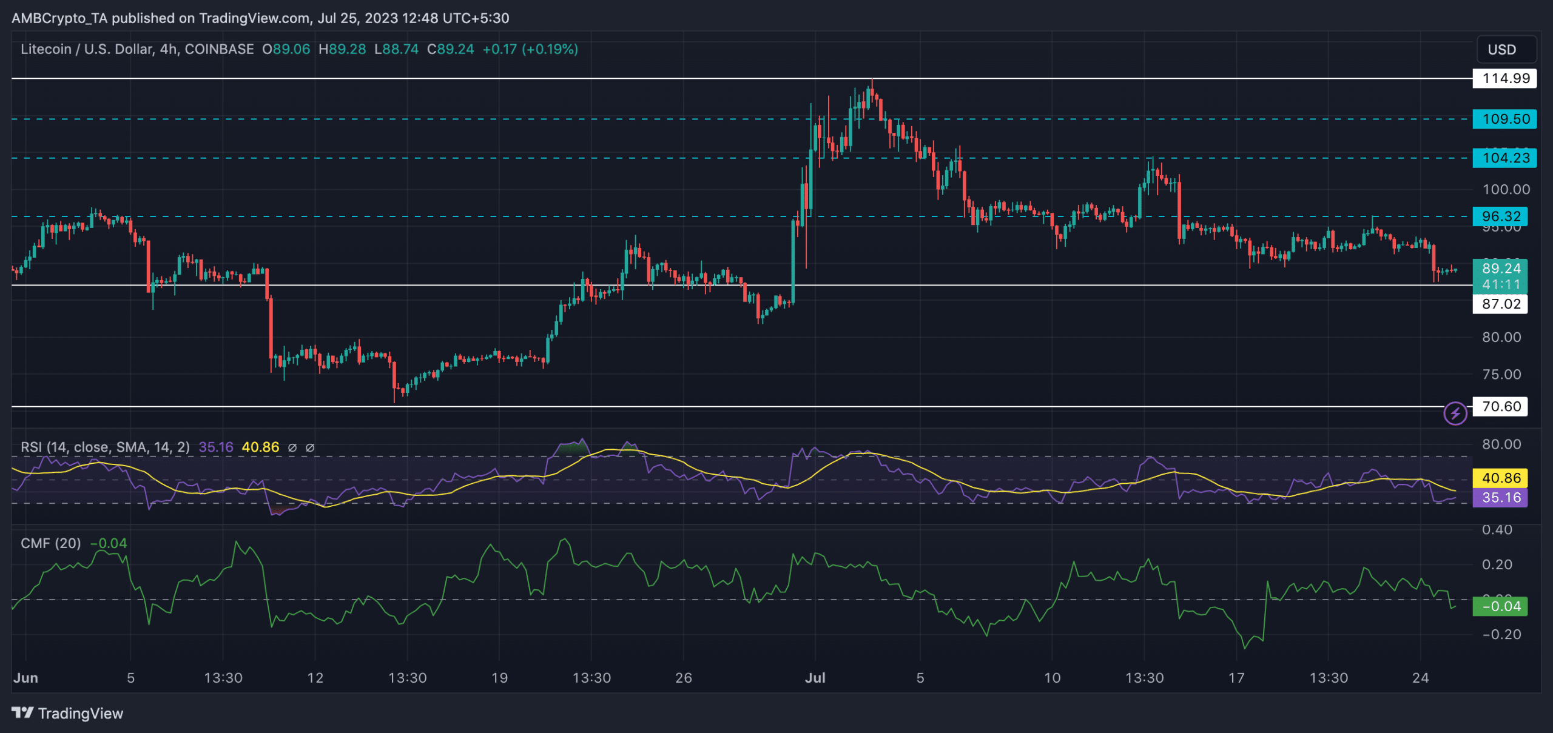Select the 96.32 price level label
The image size is (1553, 733).
(x=1500, y=216)
